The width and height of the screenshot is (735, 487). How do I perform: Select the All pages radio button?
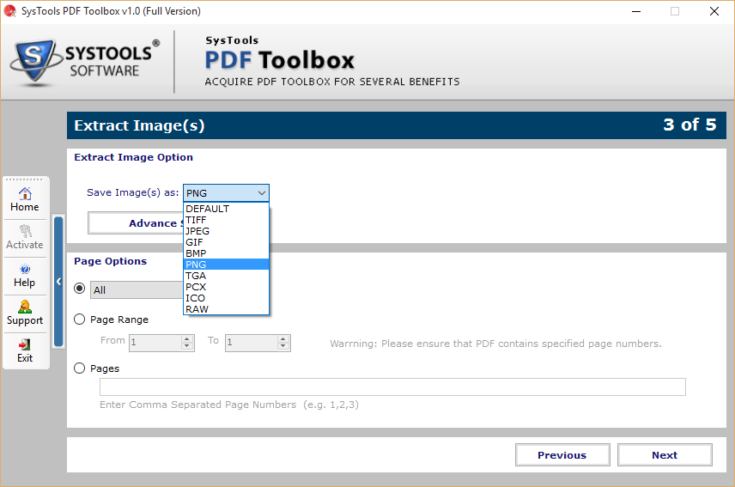tap(80, 289)
